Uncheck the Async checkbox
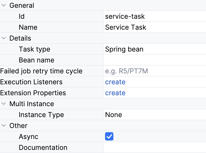The image size is (206, 153). pos(109,137)
